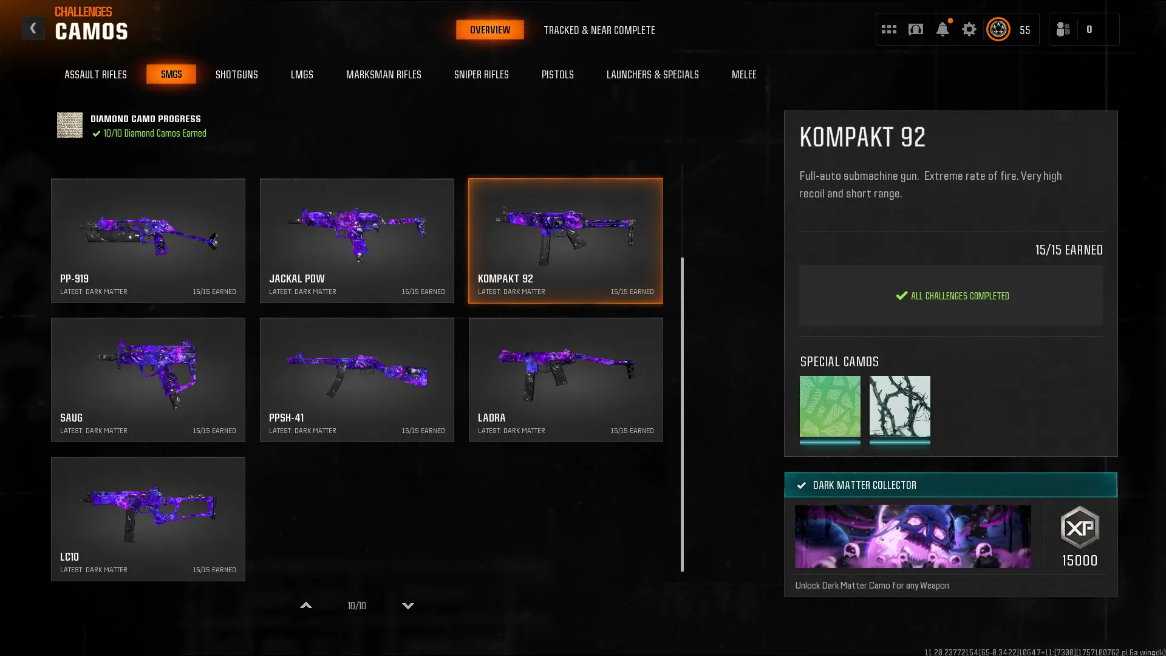Screen dimensions: 1166x656
Task: Click the page down chevron
Action: (408, 606)
